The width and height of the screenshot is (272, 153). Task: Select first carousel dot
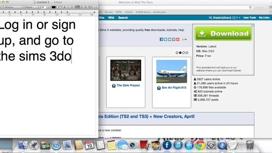[x=177, y=53]
